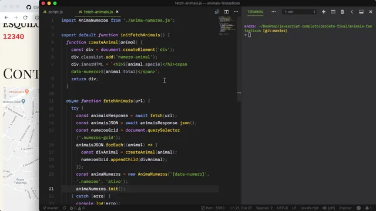Close the fetch-animais.js tab
The height and width of the screenshot is (211, 376).
click(x=117, y=12)
